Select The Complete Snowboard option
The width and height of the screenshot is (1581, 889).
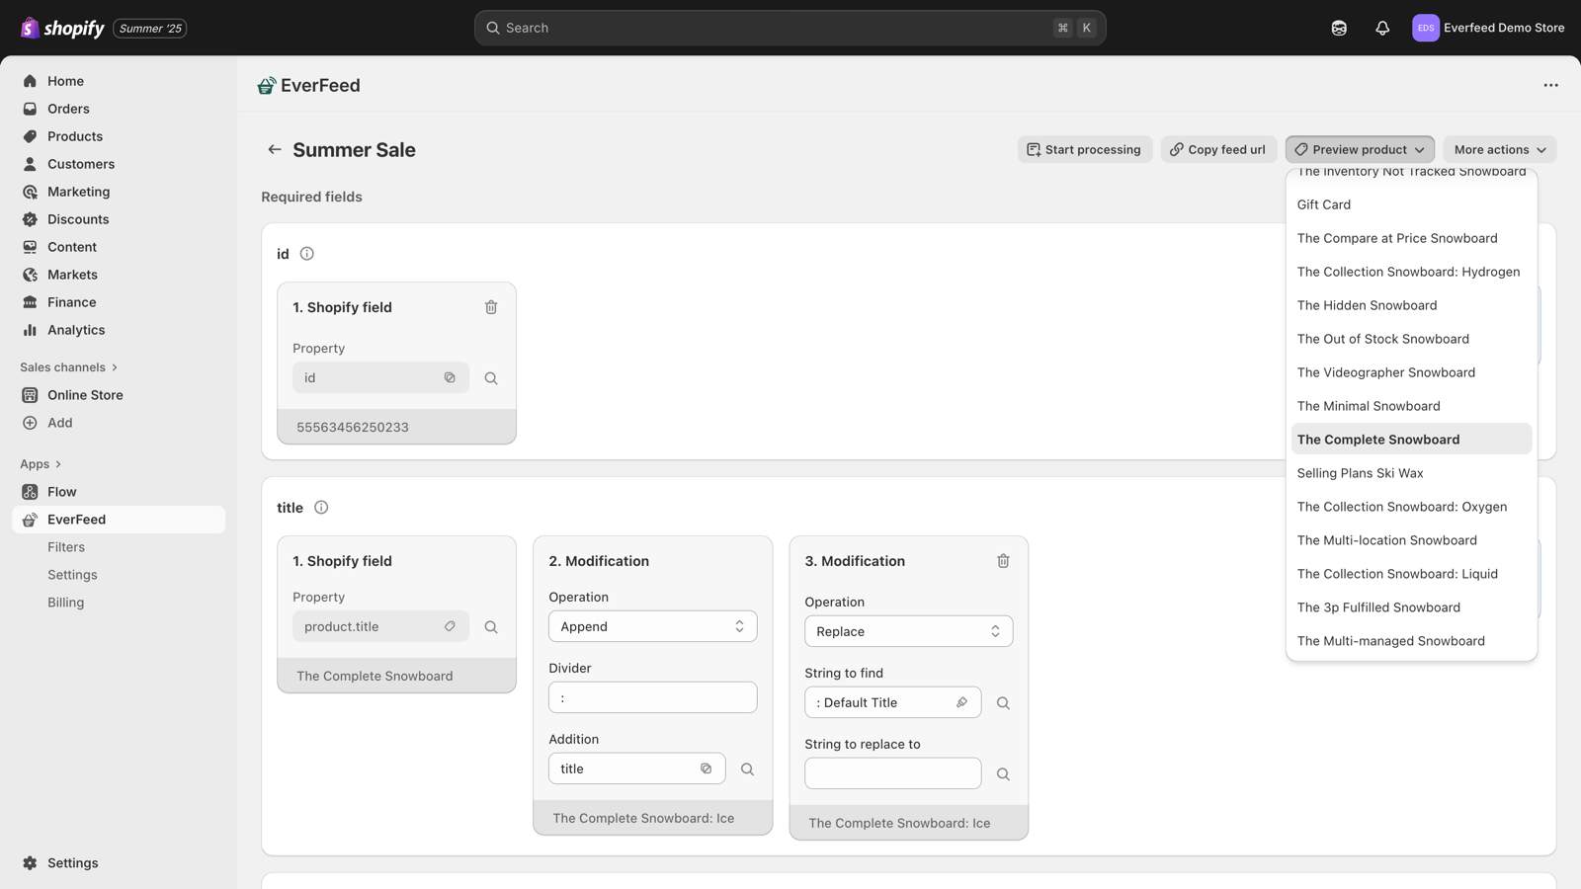click(x=1411, y=440)
